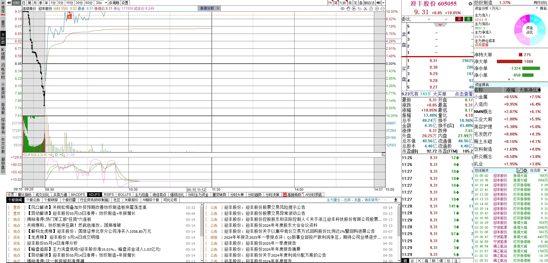The width and height of the screenshot is (548, 263).
Task: Select the 高抛低吸 indicator tab
Action: 292,195
